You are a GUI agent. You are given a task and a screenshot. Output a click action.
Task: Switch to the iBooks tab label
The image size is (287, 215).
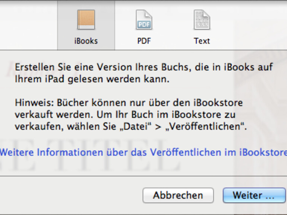click(86, 41)
